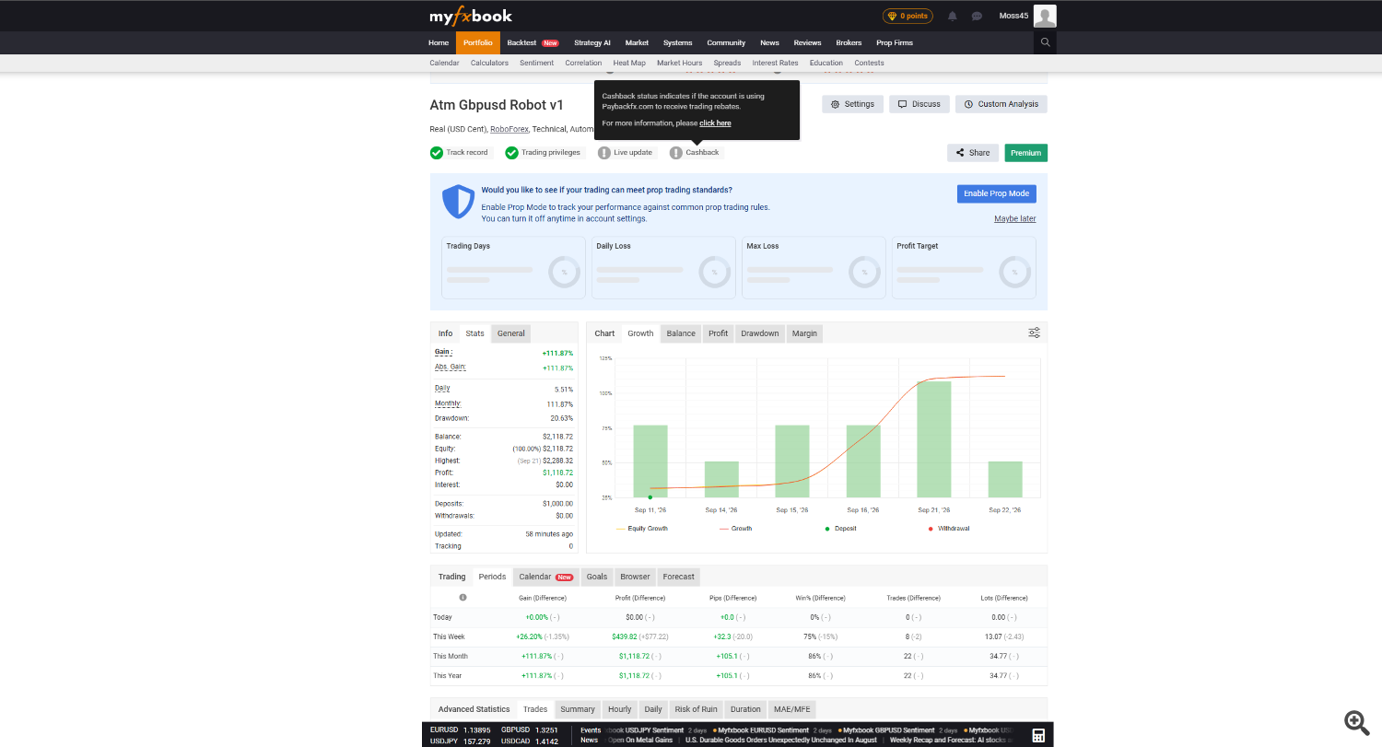
Task: Open the notifications bell icon
Action: pyautogui.click(x=953, y=16)
